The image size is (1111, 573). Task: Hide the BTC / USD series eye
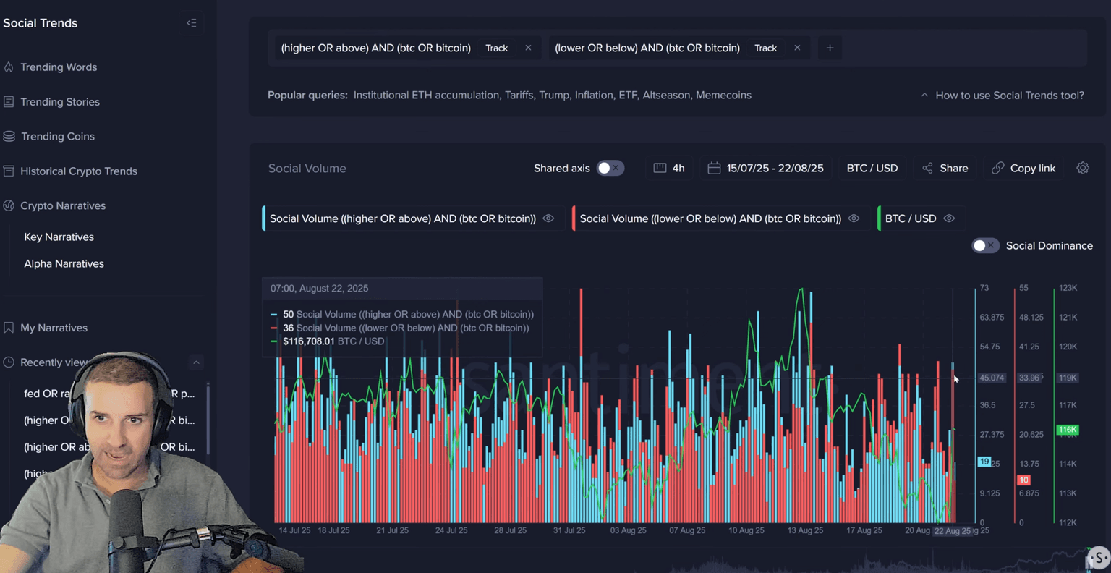point(949,218)
